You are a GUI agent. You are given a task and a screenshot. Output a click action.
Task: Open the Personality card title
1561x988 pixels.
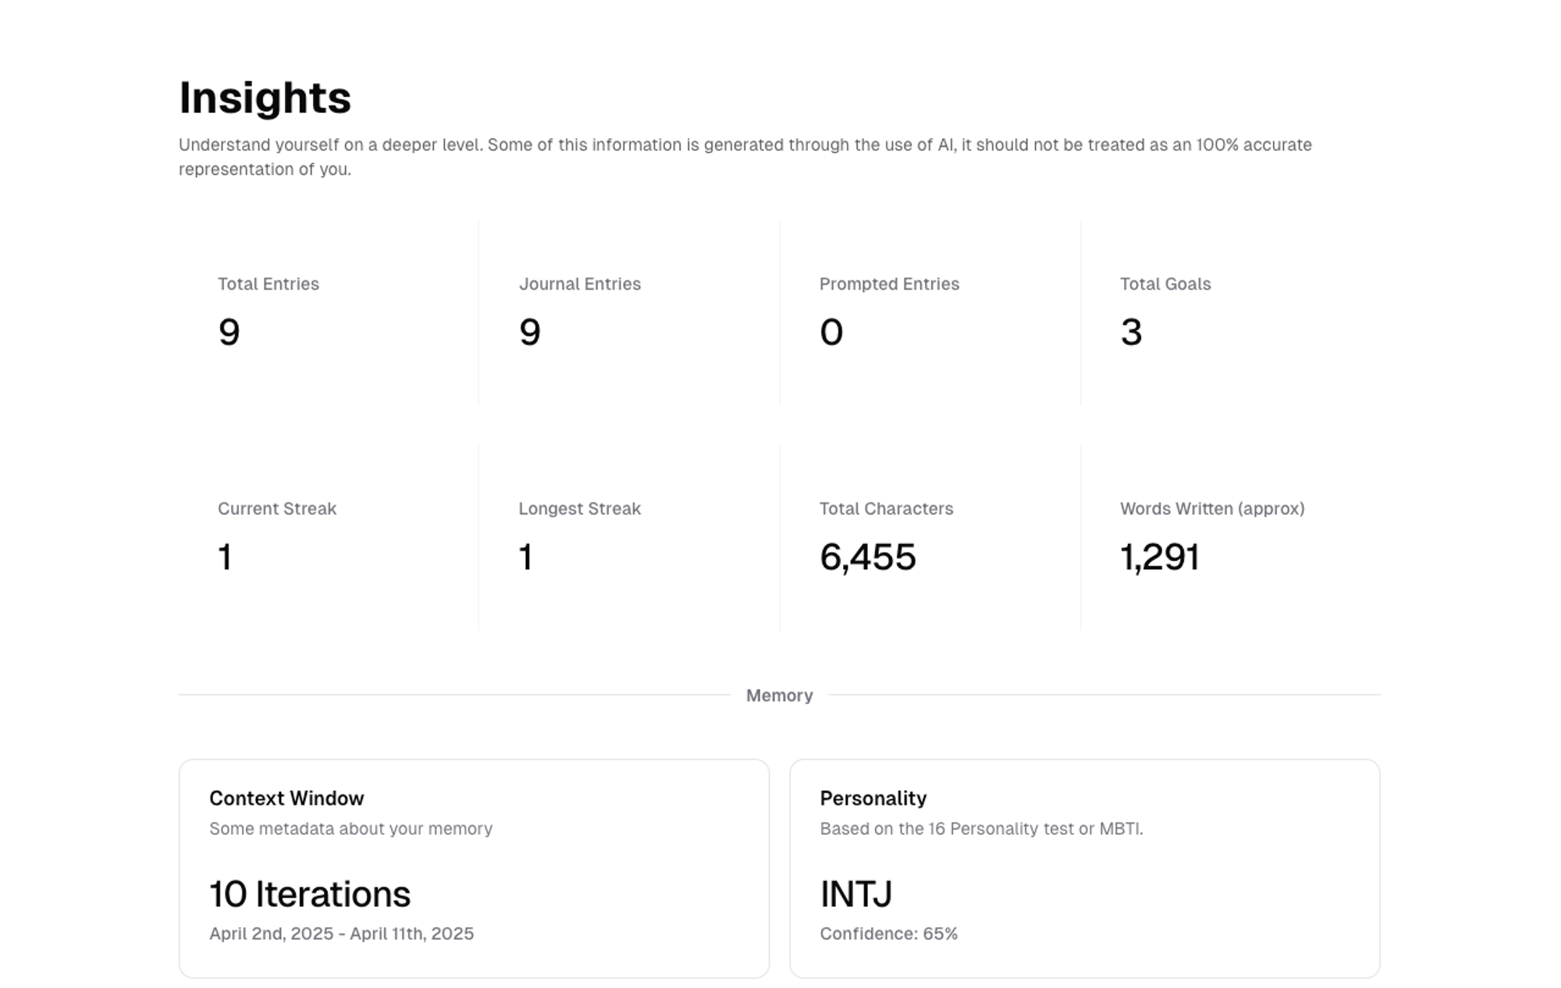pyautogui.click(x=873, y=798)
